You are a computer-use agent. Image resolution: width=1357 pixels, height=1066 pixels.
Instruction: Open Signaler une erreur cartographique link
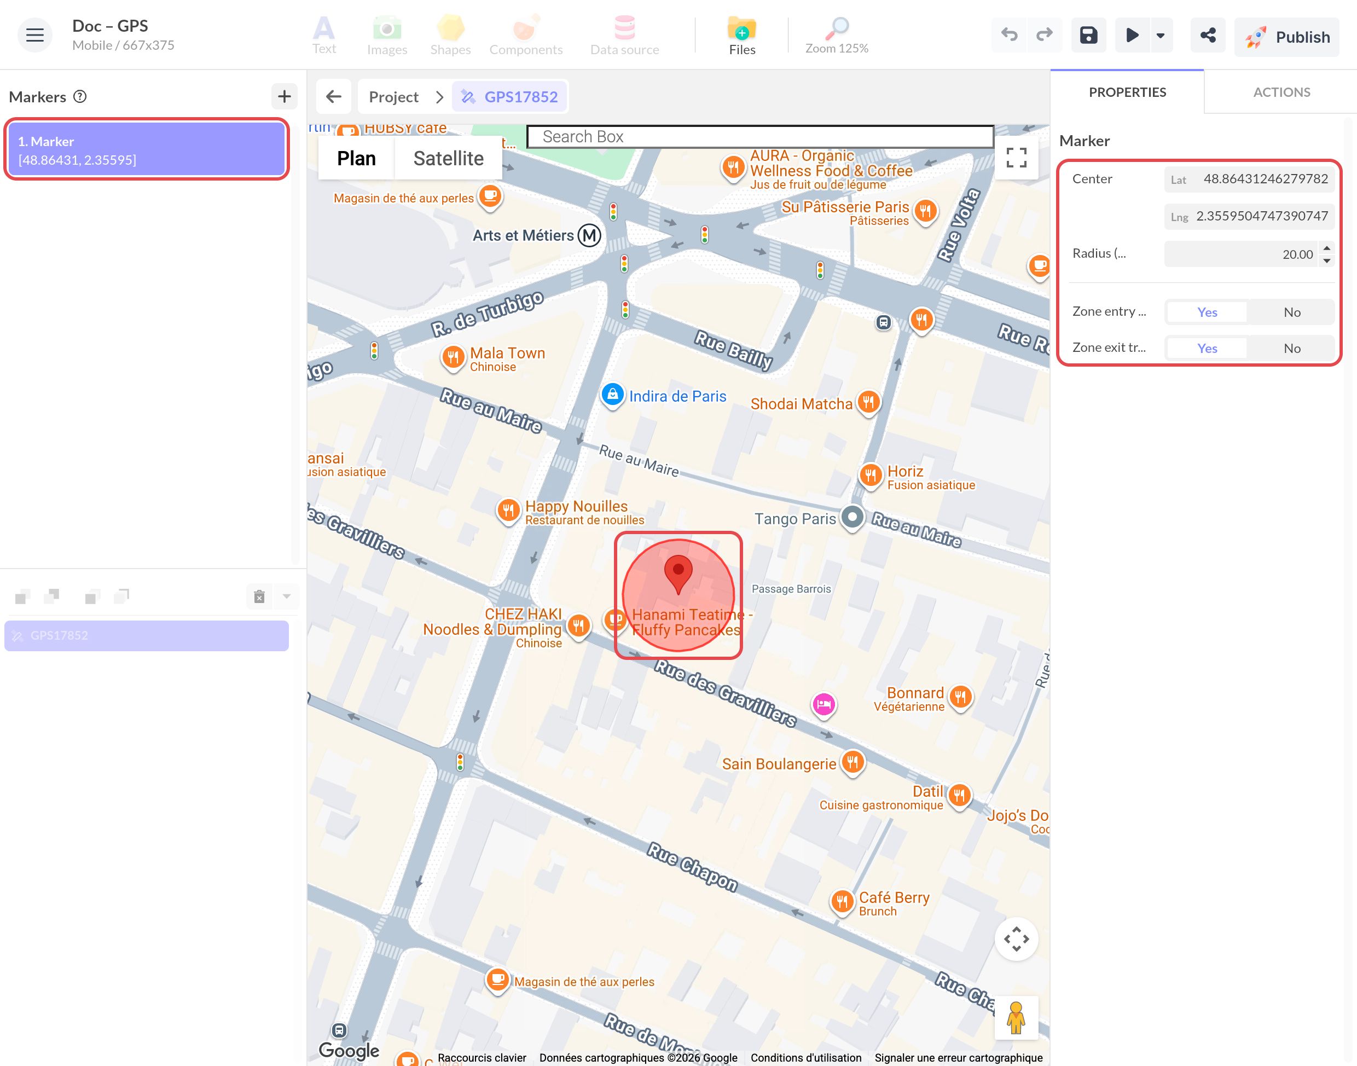[x=958, y=1058]
